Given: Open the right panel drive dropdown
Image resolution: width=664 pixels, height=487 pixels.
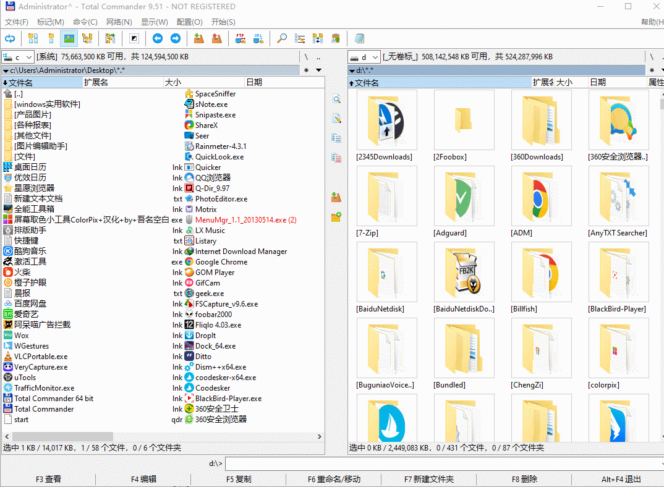Looking at the screenshot, I should [376, 56].
